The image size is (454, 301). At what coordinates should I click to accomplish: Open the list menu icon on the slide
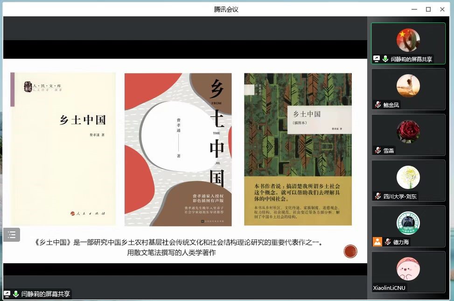coord(12,234)
